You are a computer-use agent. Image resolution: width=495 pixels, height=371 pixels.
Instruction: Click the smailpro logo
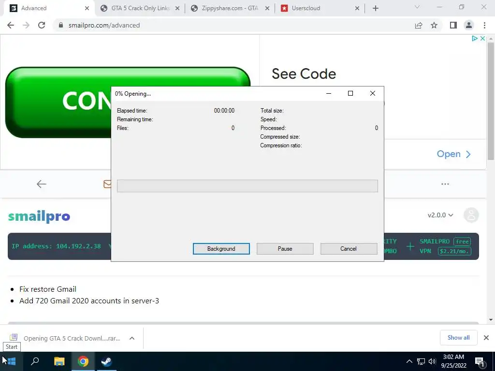(x=39, y=216)
